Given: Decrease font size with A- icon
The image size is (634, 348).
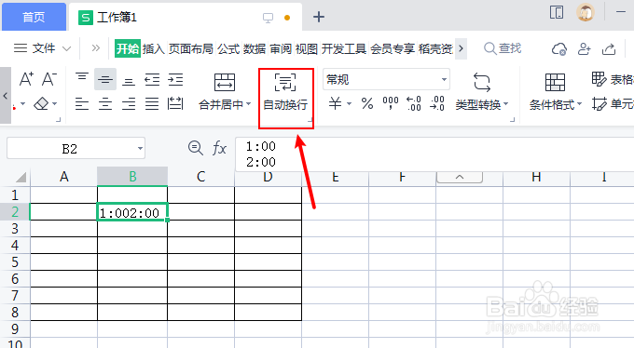Looking at the screenshot, I should [x=49, y=79].
